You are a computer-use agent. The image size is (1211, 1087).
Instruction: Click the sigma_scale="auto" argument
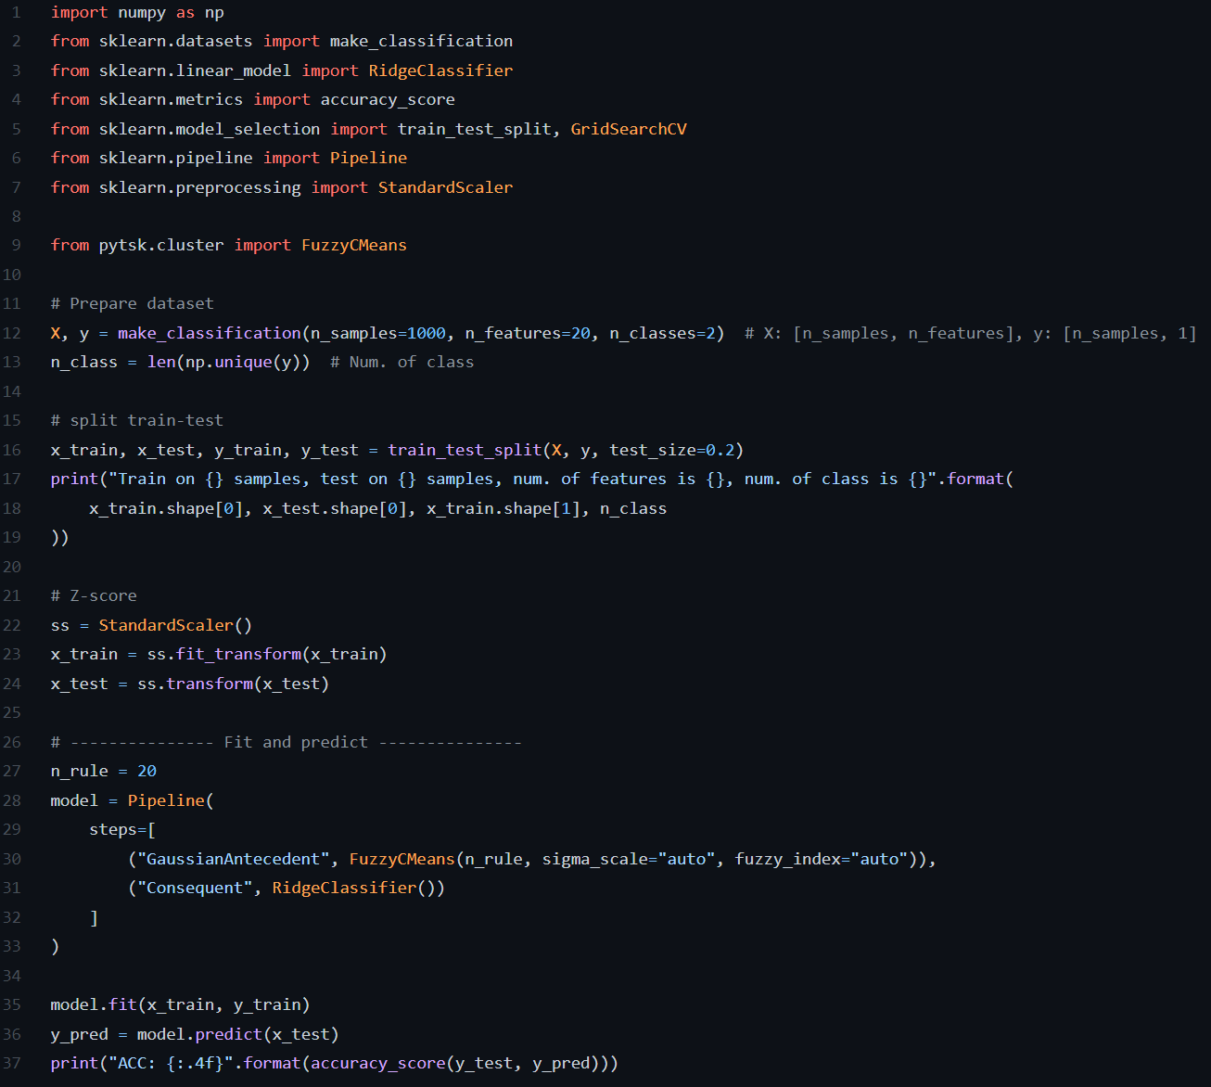[628, 859]
